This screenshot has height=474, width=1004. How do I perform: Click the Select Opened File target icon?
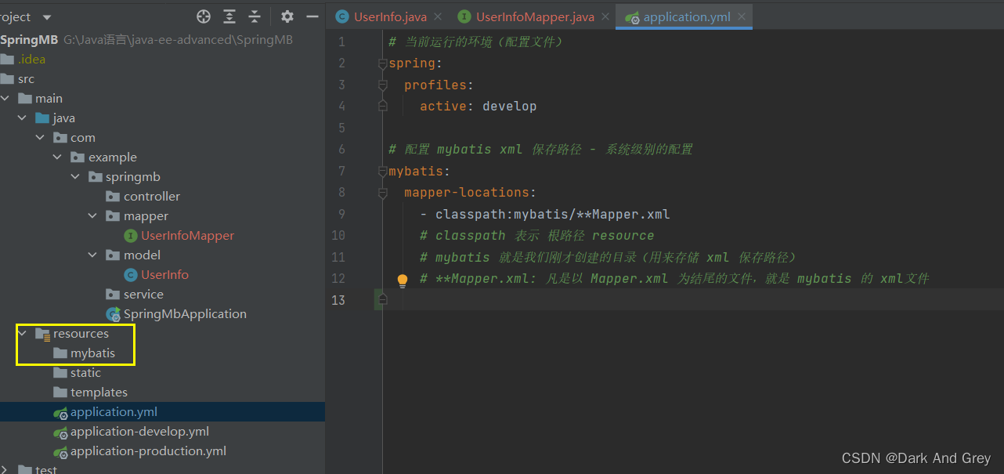tap(204, 16)
